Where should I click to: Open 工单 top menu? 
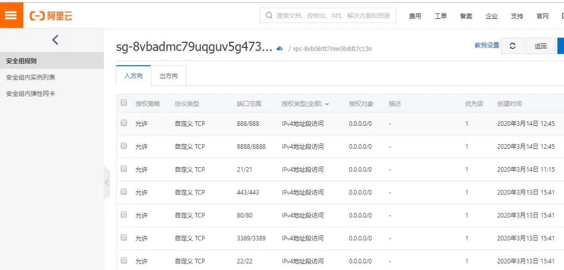pyautogui.click(x=441, y=16)
